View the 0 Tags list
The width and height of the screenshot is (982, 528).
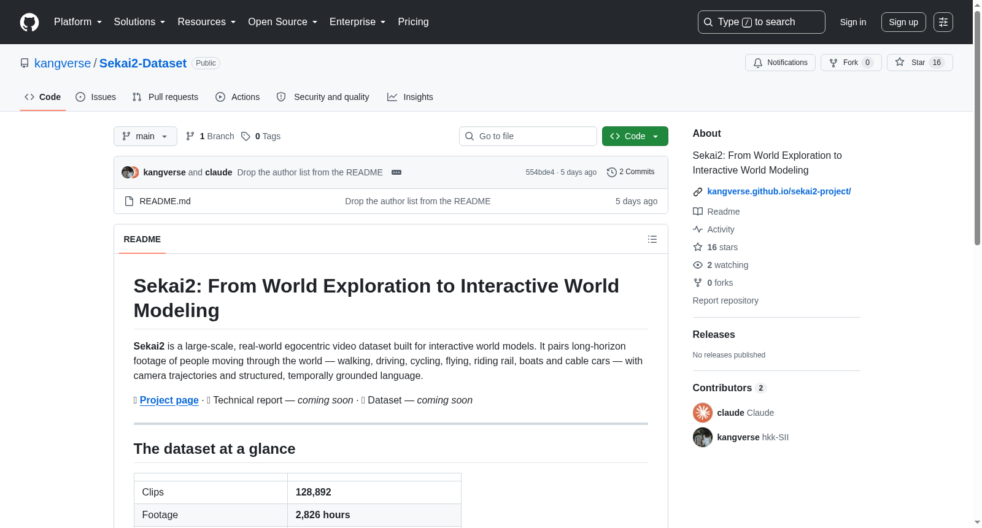[x=261, y=136]
